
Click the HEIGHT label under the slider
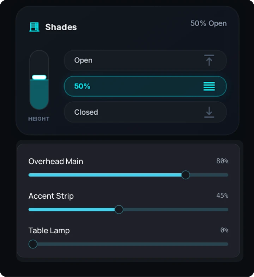[39, 119]
